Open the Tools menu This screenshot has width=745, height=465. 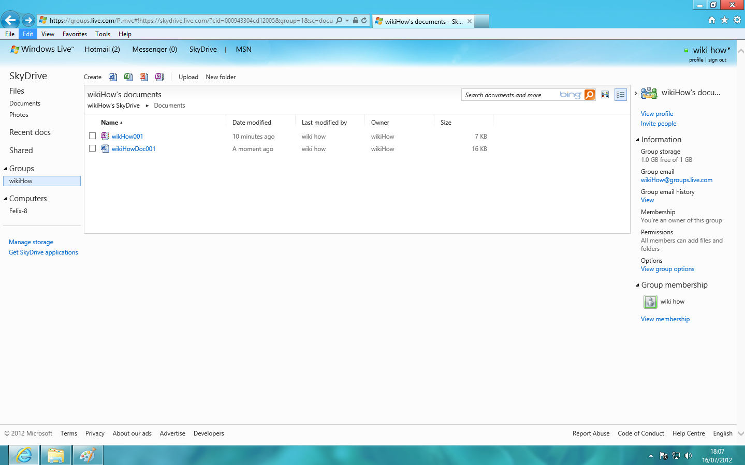click(103, 34)
